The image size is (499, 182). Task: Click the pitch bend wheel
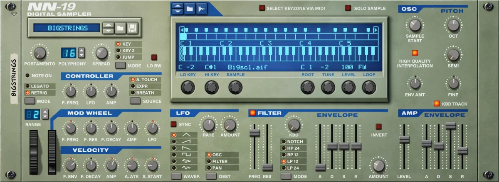point(35,151)
